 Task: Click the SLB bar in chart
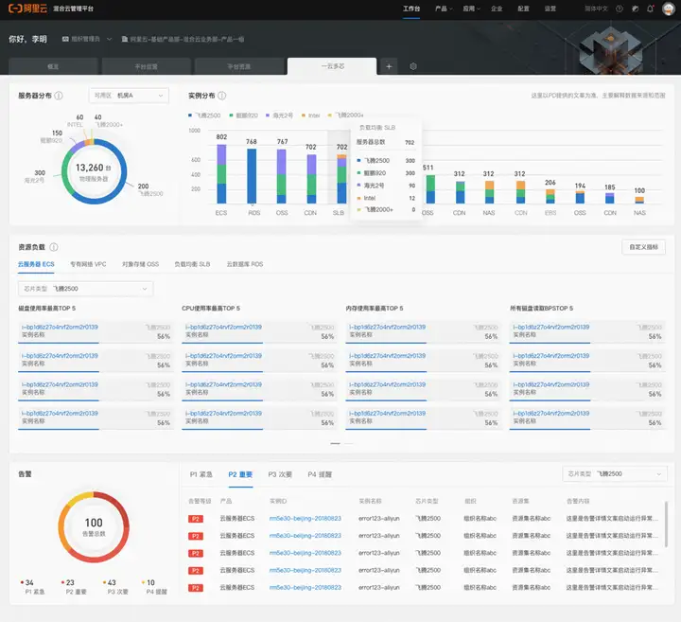point(341,179)
